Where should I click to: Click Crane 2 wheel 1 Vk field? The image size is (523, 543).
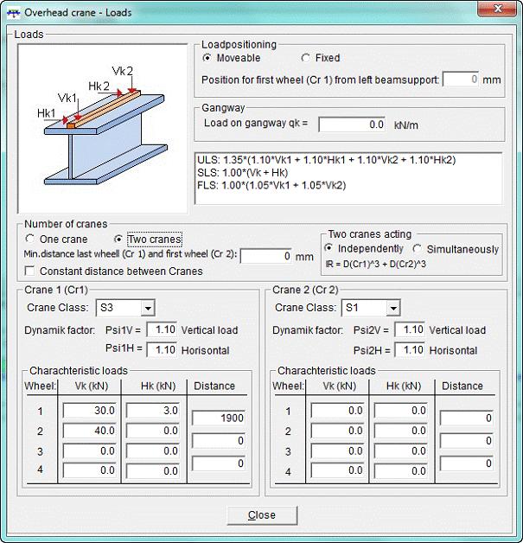pos(337,411)
